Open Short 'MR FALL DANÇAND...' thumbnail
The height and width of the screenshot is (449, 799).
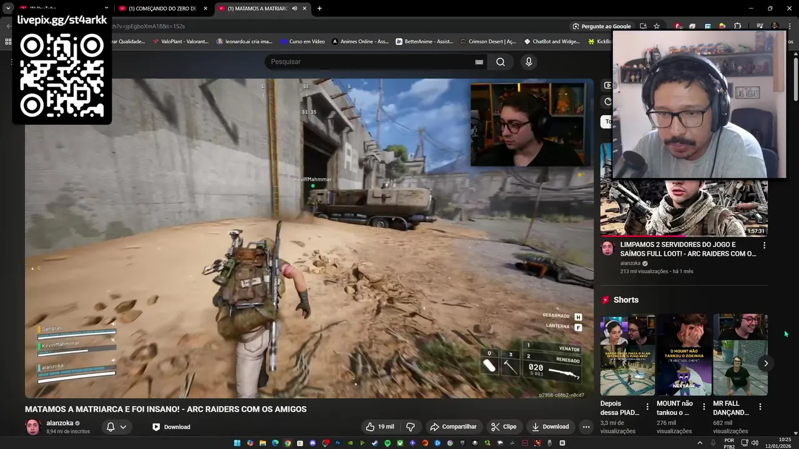pos(740,355)
